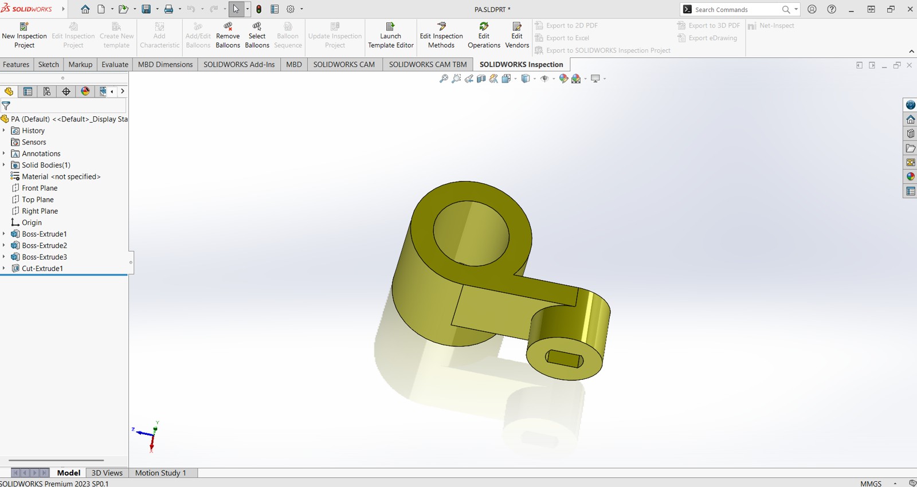Expand Boss-Extrude1 feature

[4, 234]
